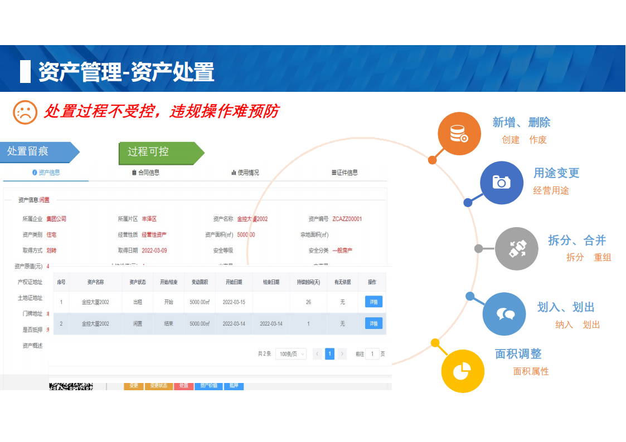Switch to the 合同信息 tab

(145, 173)
